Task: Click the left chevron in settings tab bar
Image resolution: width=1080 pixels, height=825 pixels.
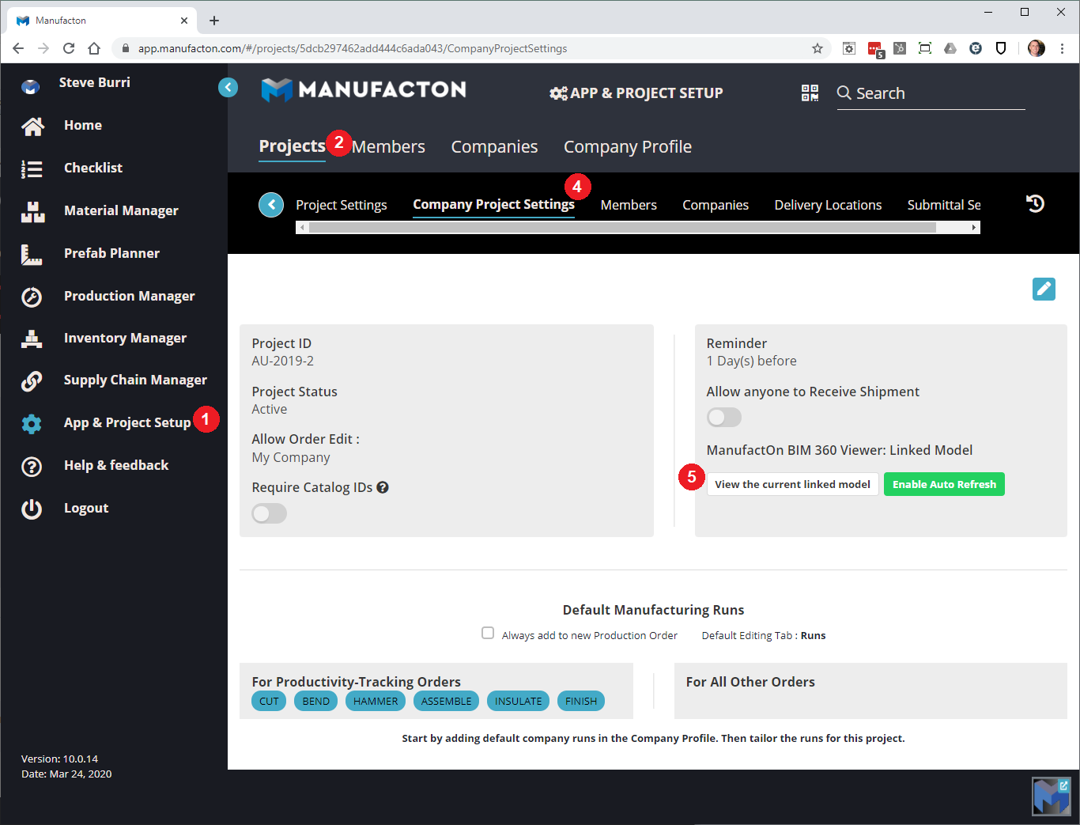Action: pos(270,204)
